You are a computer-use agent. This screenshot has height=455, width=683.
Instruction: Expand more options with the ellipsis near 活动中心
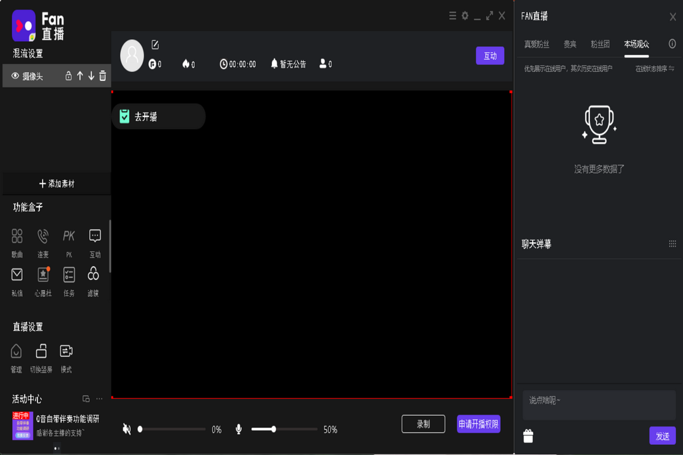[99, 399]
